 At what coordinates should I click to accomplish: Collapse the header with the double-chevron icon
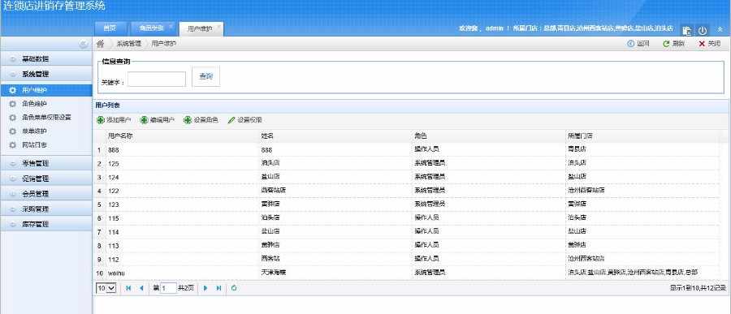coord(720,29)
